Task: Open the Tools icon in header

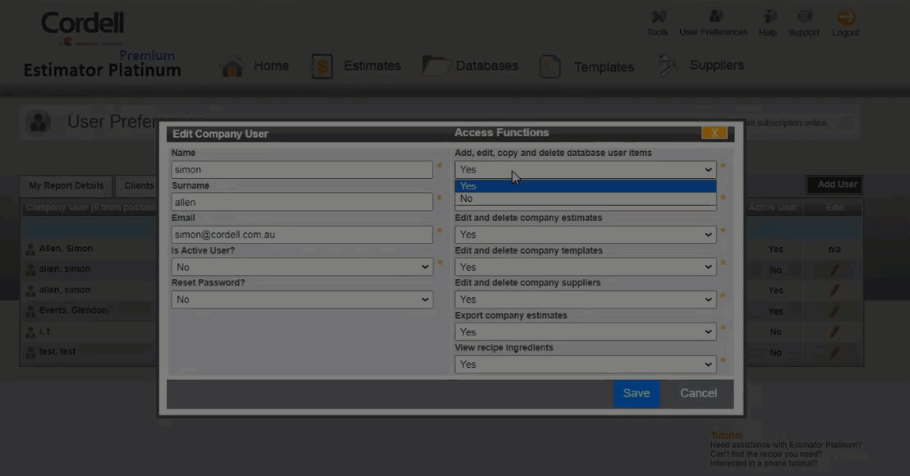Action: coord(658,16)
